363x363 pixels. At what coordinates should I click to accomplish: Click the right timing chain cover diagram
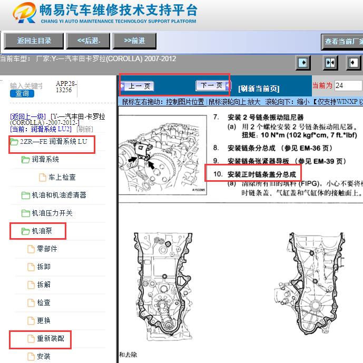[x=309, y=283]
